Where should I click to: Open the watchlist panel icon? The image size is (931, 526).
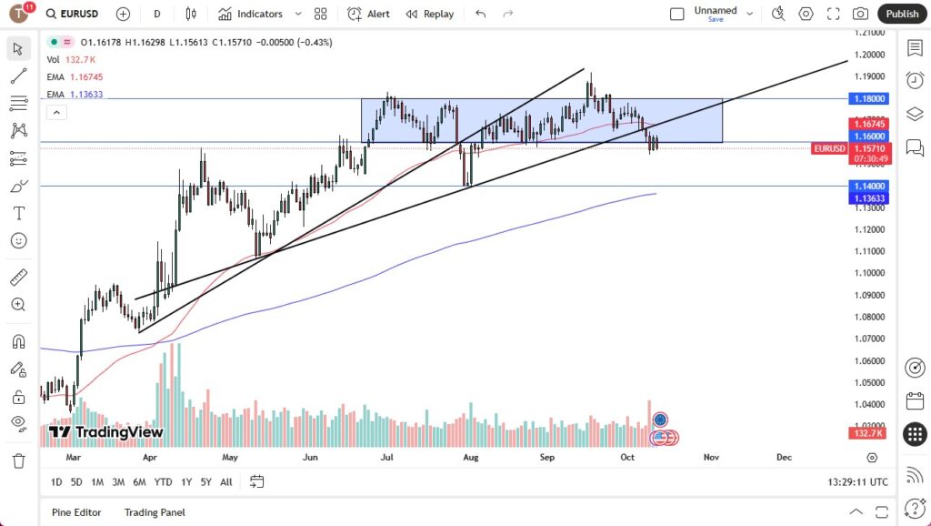point(915,47)
